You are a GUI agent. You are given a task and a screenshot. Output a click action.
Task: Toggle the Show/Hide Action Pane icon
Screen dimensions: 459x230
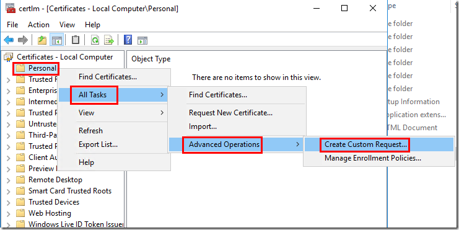[142, 40]
